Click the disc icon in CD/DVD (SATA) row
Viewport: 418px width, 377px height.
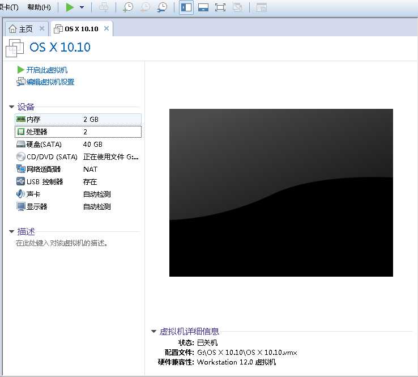(x=20, y=156)
